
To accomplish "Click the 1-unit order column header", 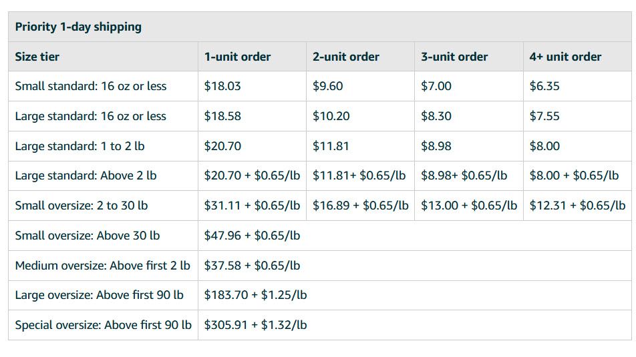I will [x=237, y=57].
